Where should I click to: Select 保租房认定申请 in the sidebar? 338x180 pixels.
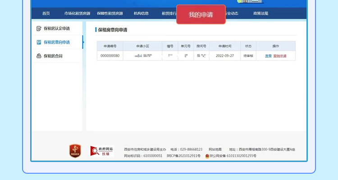(57, 28)
